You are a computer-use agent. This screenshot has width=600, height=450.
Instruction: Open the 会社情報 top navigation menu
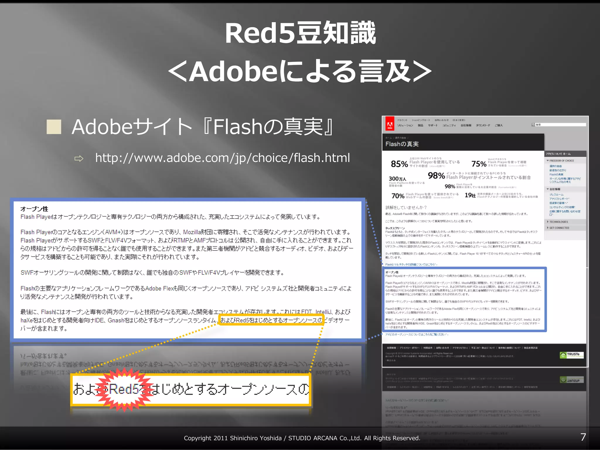466,125
